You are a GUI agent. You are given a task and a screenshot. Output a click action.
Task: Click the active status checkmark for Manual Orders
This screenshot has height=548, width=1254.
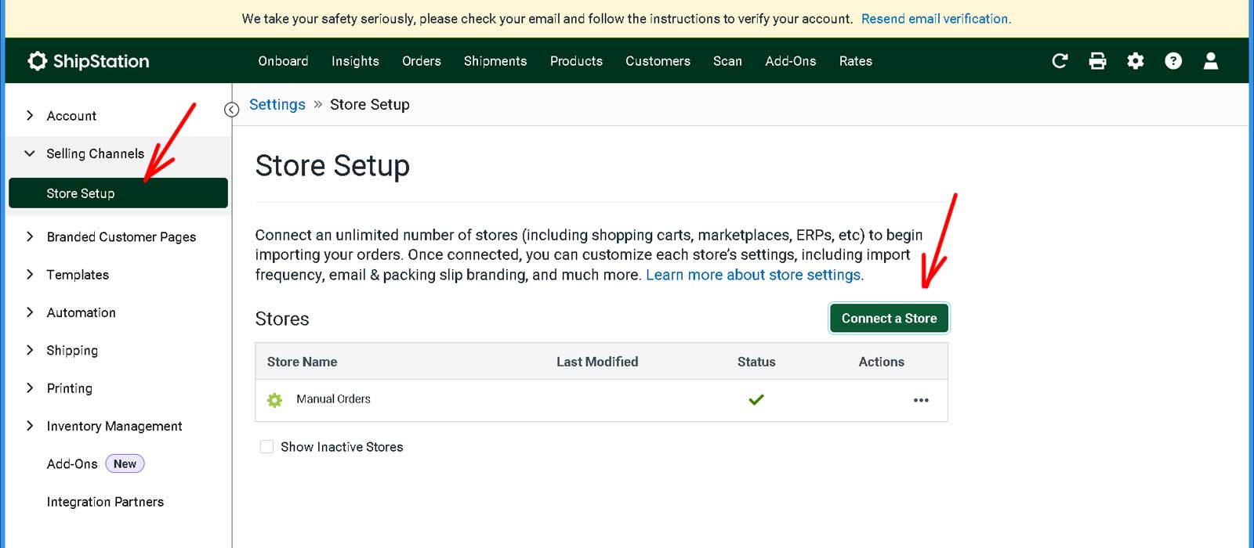click(756, 400)
